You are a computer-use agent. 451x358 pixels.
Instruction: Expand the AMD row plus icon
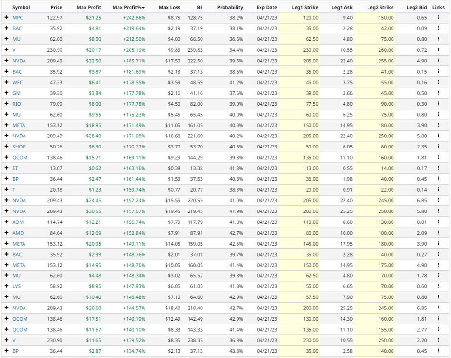[x=6, y=233]
